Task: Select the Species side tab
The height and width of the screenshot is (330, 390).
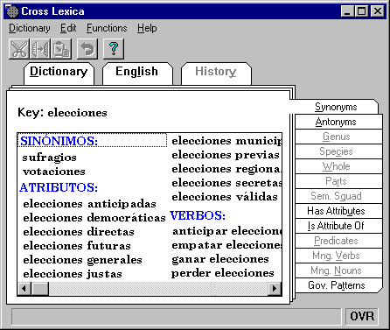Action: 338,151
